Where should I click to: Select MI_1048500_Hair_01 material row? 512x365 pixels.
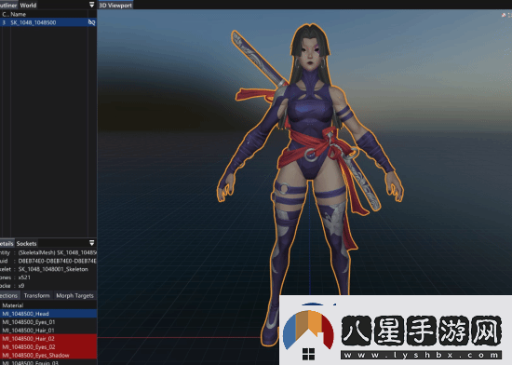tap(48, 330)
